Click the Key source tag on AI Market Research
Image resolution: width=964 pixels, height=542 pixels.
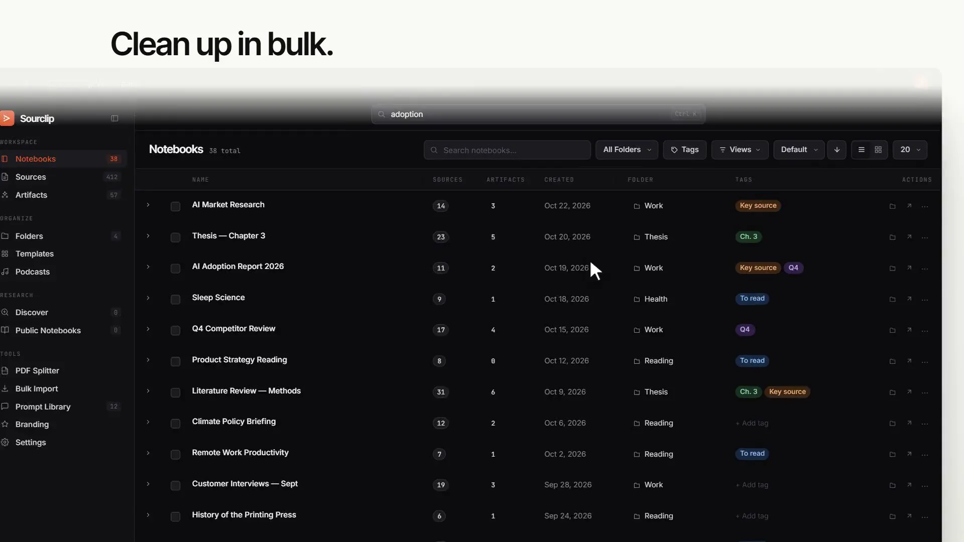[758, 206]
